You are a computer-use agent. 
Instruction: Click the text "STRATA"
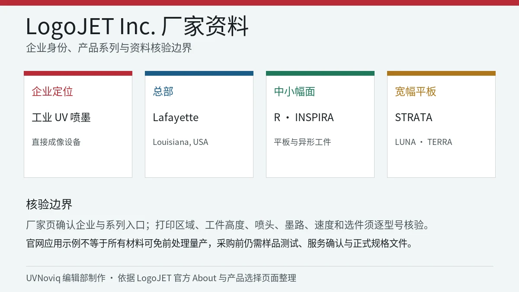tap(413, 117)
